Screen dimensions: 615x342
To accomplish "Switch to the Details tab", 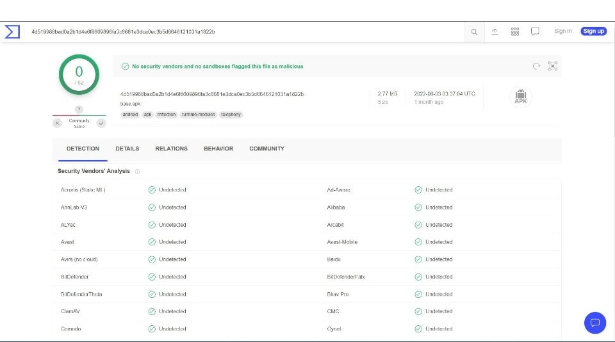I will (x=127, y=149).
